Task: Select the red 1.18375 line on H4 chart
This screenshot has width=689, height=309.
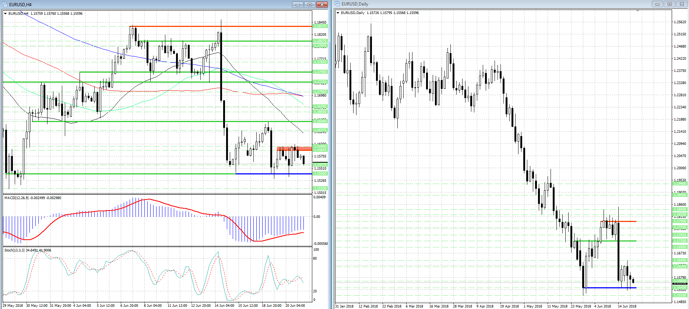Action: point(221,26)
